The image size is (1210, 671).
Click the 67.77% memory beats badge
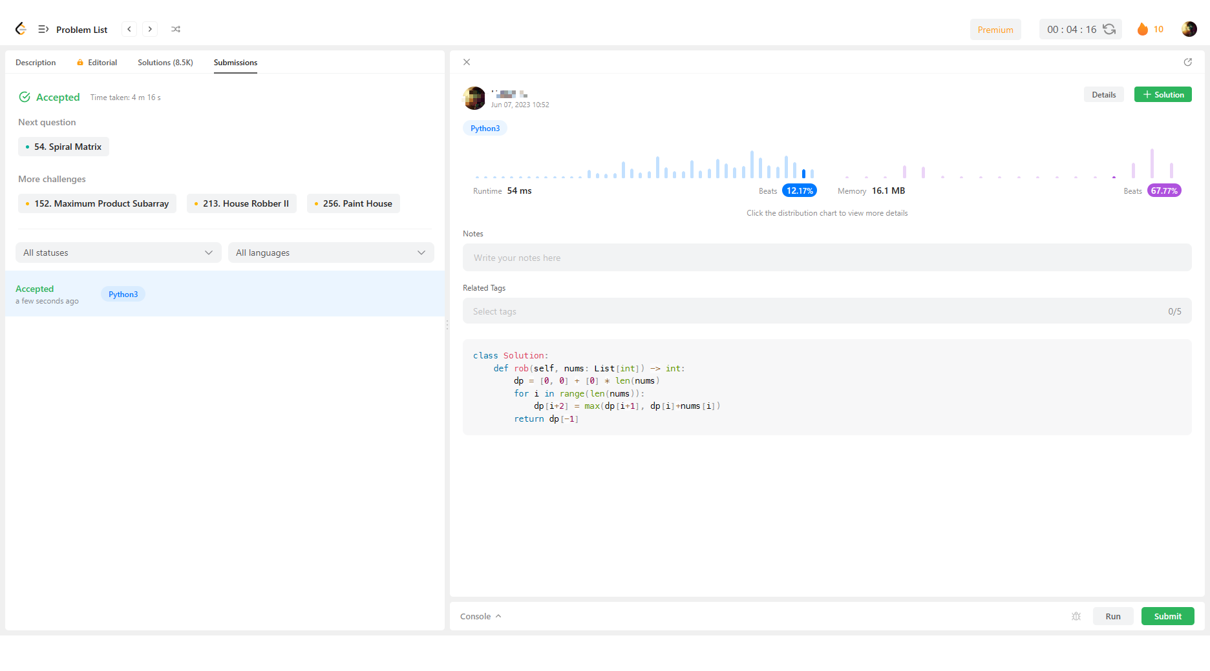click(1164, 191)
